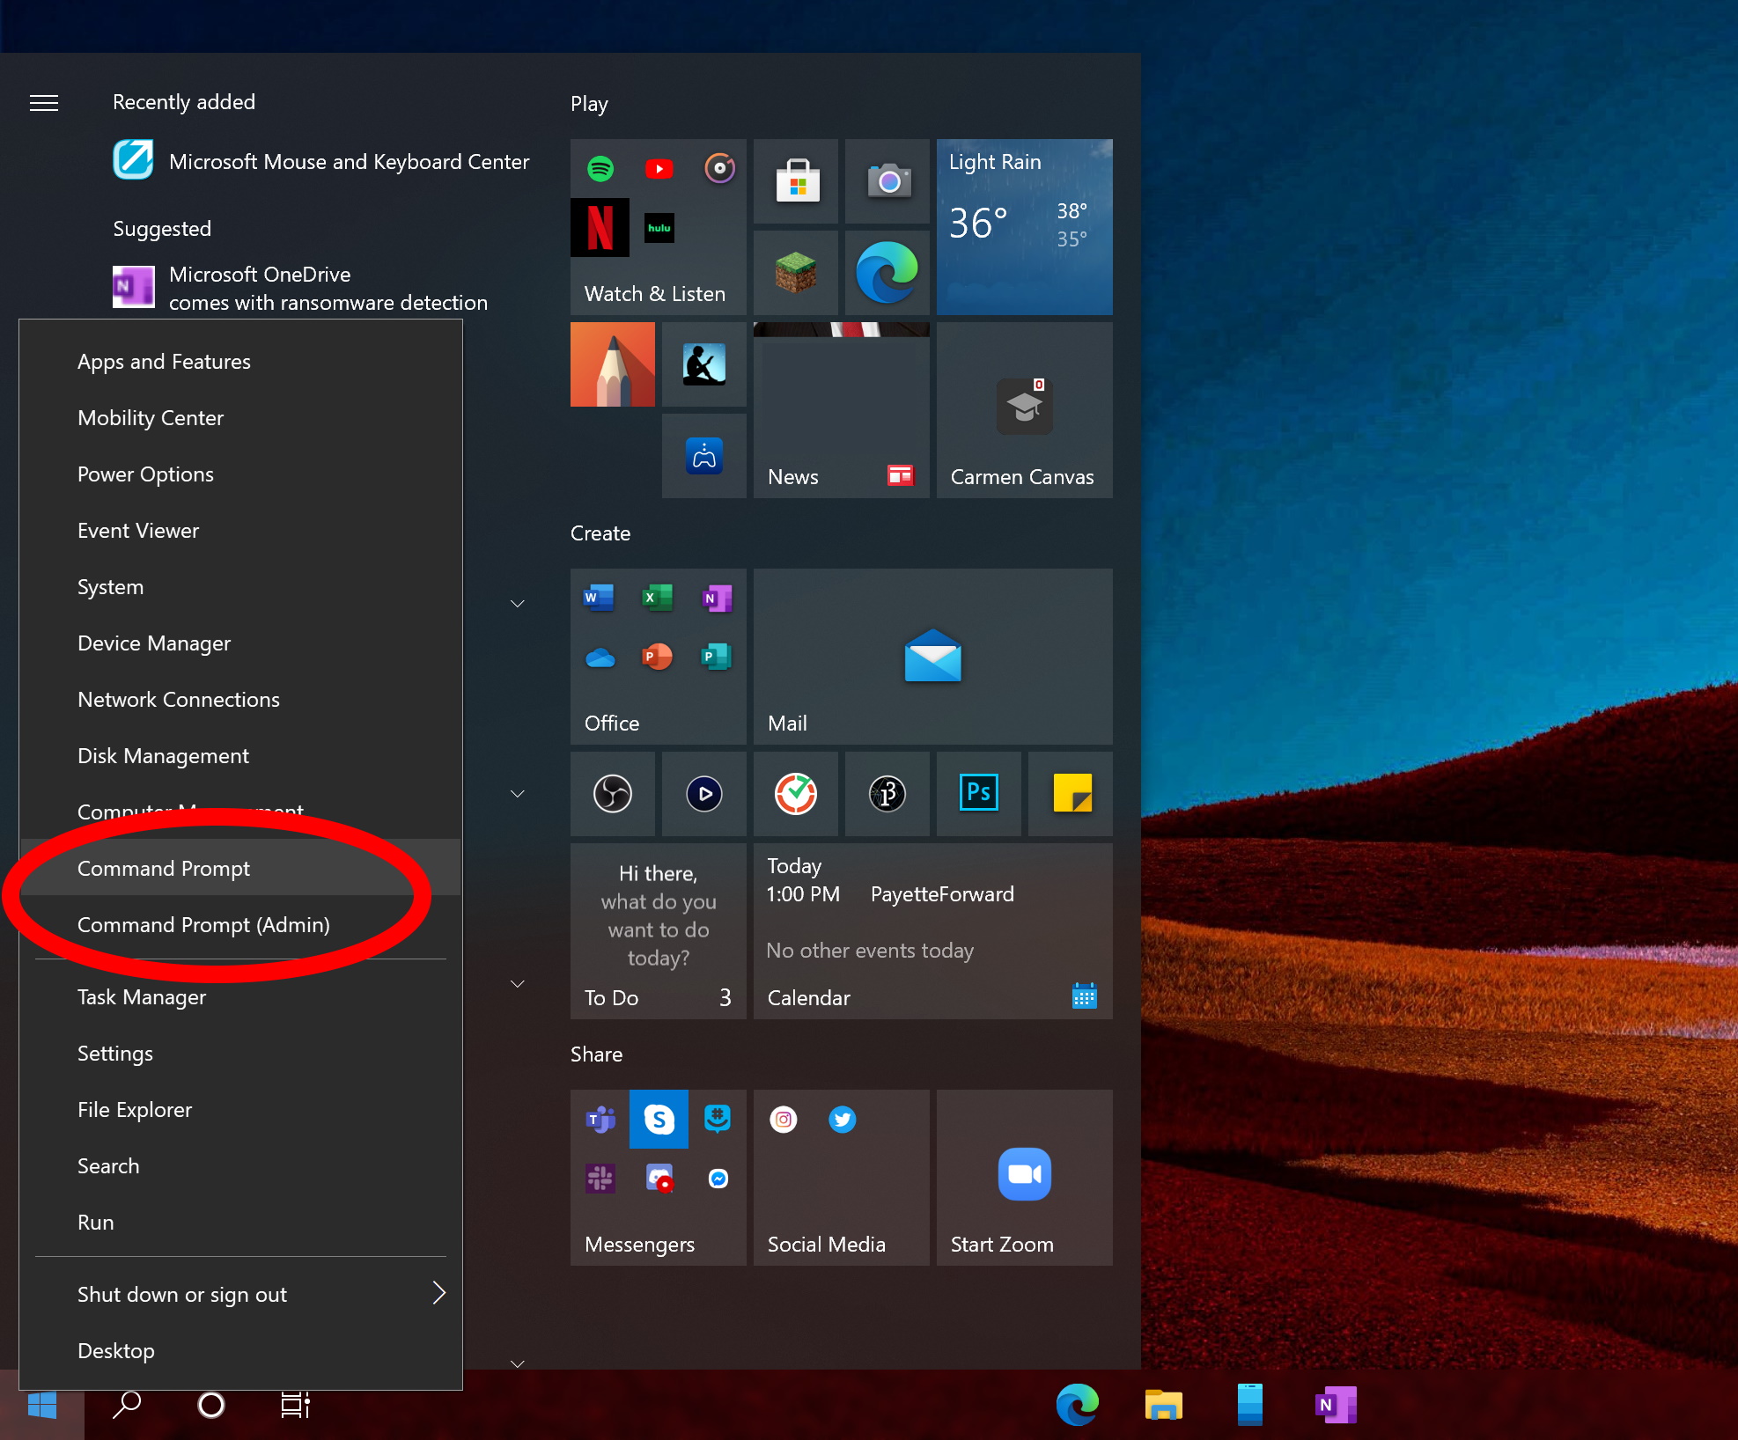Open the Light Rain weather tile
1738x1440 pixels.
(x=1024, y=226)
